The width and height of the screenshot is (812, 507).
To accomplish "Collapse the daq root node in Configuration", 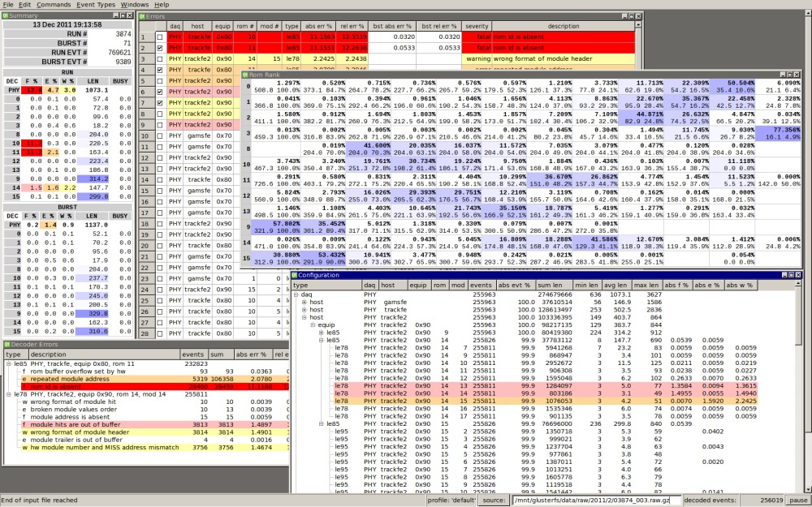I will click(296, 294).
